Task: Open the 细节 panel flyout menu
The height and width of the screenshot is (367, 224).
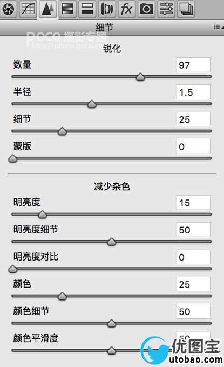Action: [218, 27]
